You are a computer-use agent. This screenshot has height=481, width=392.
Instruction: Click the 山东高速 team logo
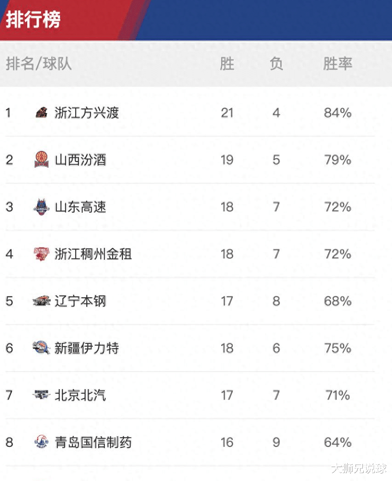click(42, 207)
